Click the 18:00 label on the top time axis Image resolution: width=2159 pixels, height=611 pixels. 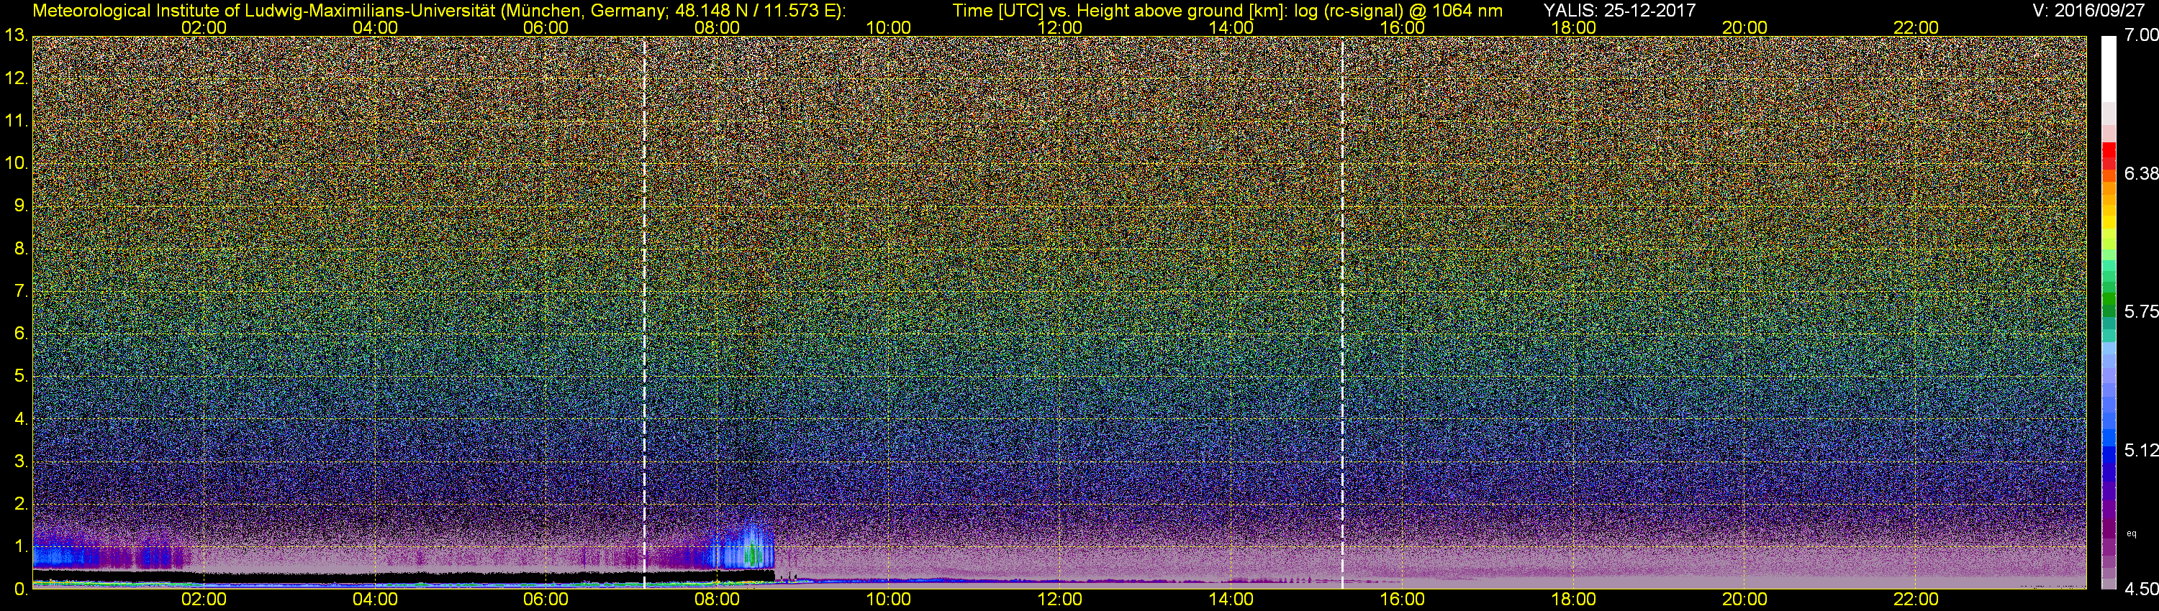1573,27
